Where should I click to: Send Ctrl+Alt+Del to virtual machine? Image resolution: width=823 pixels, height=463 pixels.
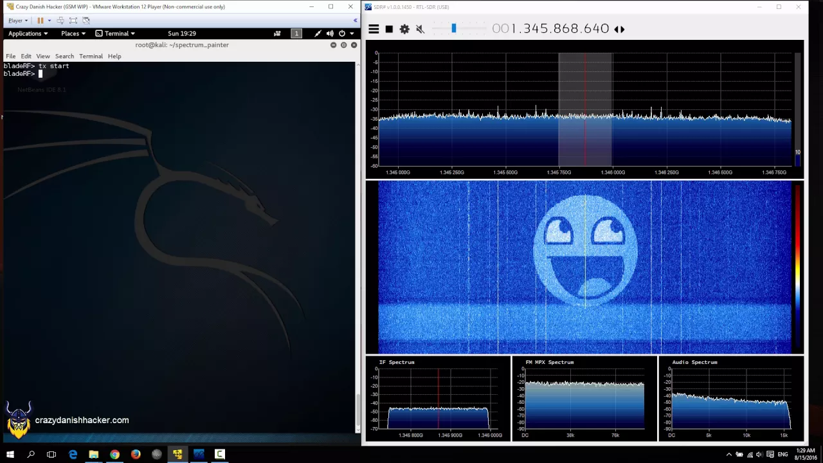[x=60, y=21]
